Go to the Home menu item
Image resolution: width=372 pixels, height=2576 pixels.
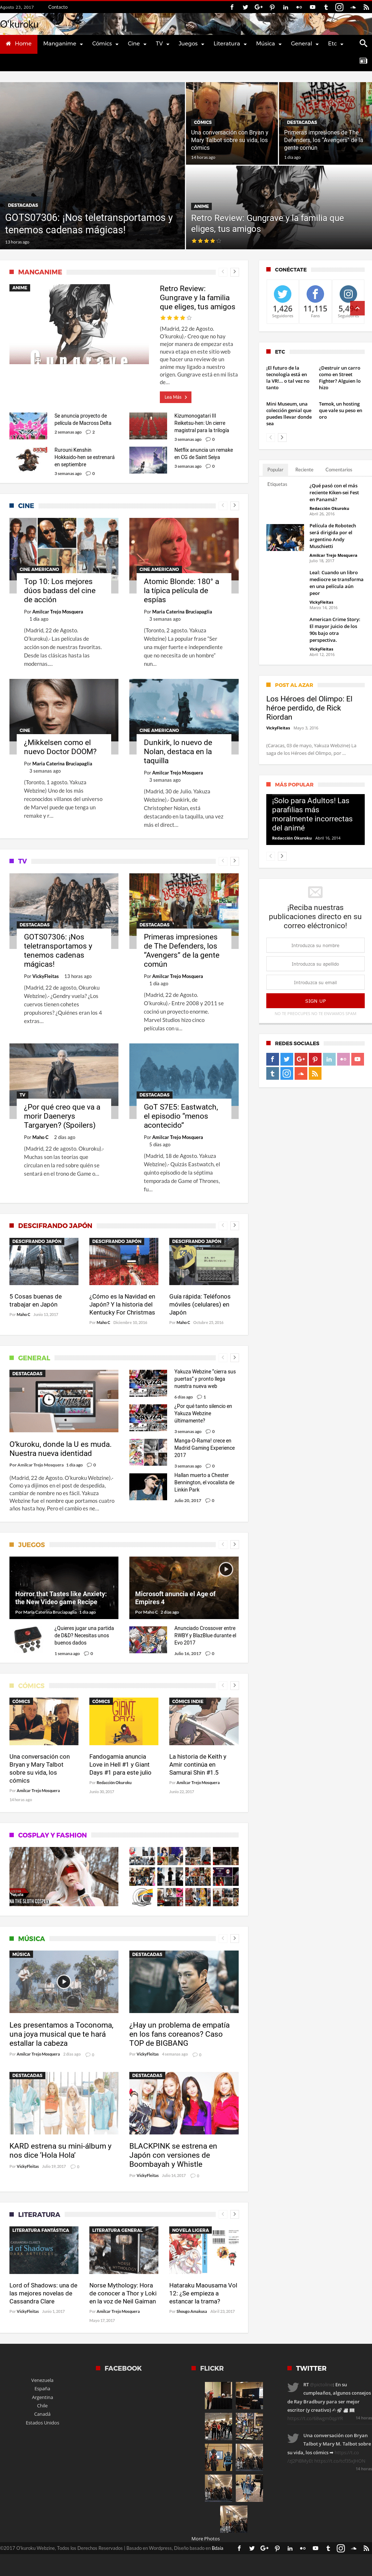point(19,44)
